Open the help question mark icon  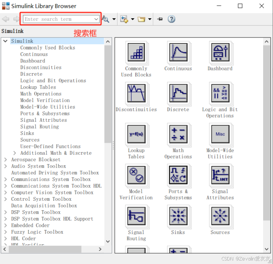(172, 19)
